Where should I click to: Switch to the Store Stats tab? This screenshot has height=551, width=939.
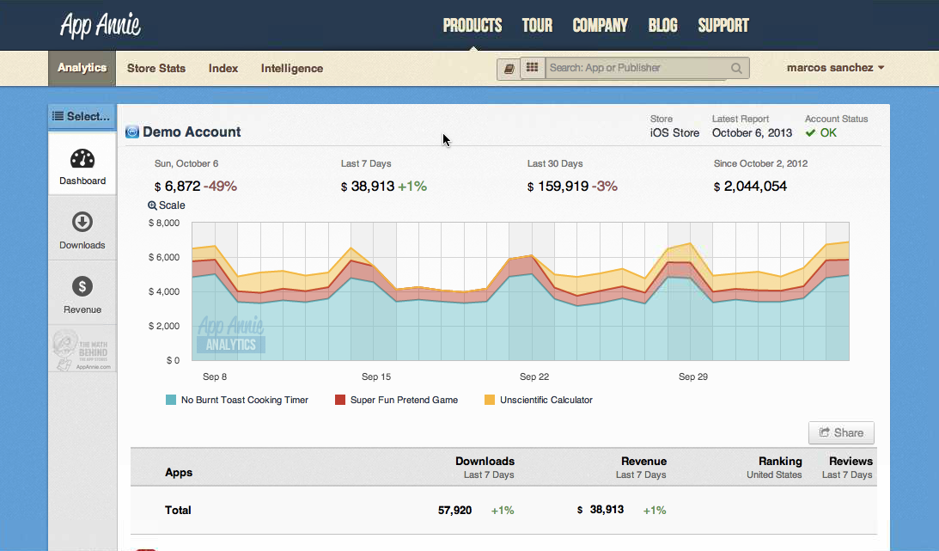point(156,68)
